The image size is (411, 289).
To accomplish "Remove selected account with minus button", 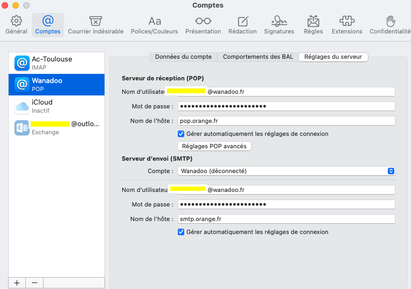I will [34, 283].
